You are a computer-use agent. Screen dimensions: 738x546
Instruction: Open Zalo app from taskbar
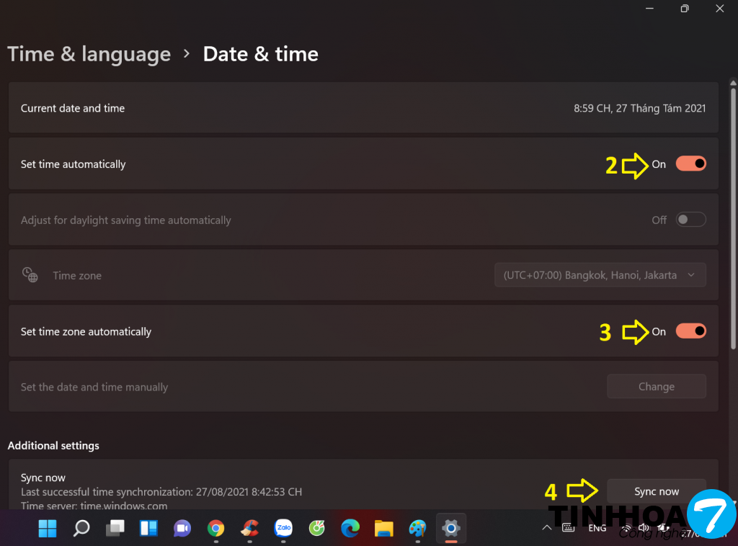point(283,529)
